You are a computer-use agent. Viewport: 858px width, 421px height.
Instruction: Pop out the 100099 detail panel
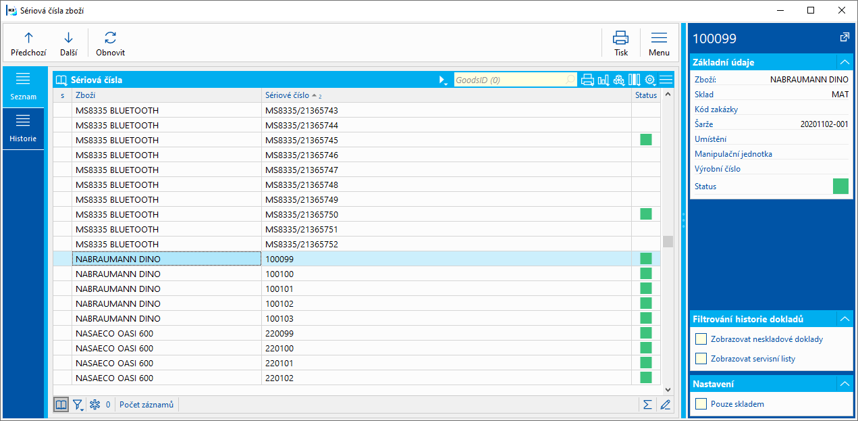844,38
